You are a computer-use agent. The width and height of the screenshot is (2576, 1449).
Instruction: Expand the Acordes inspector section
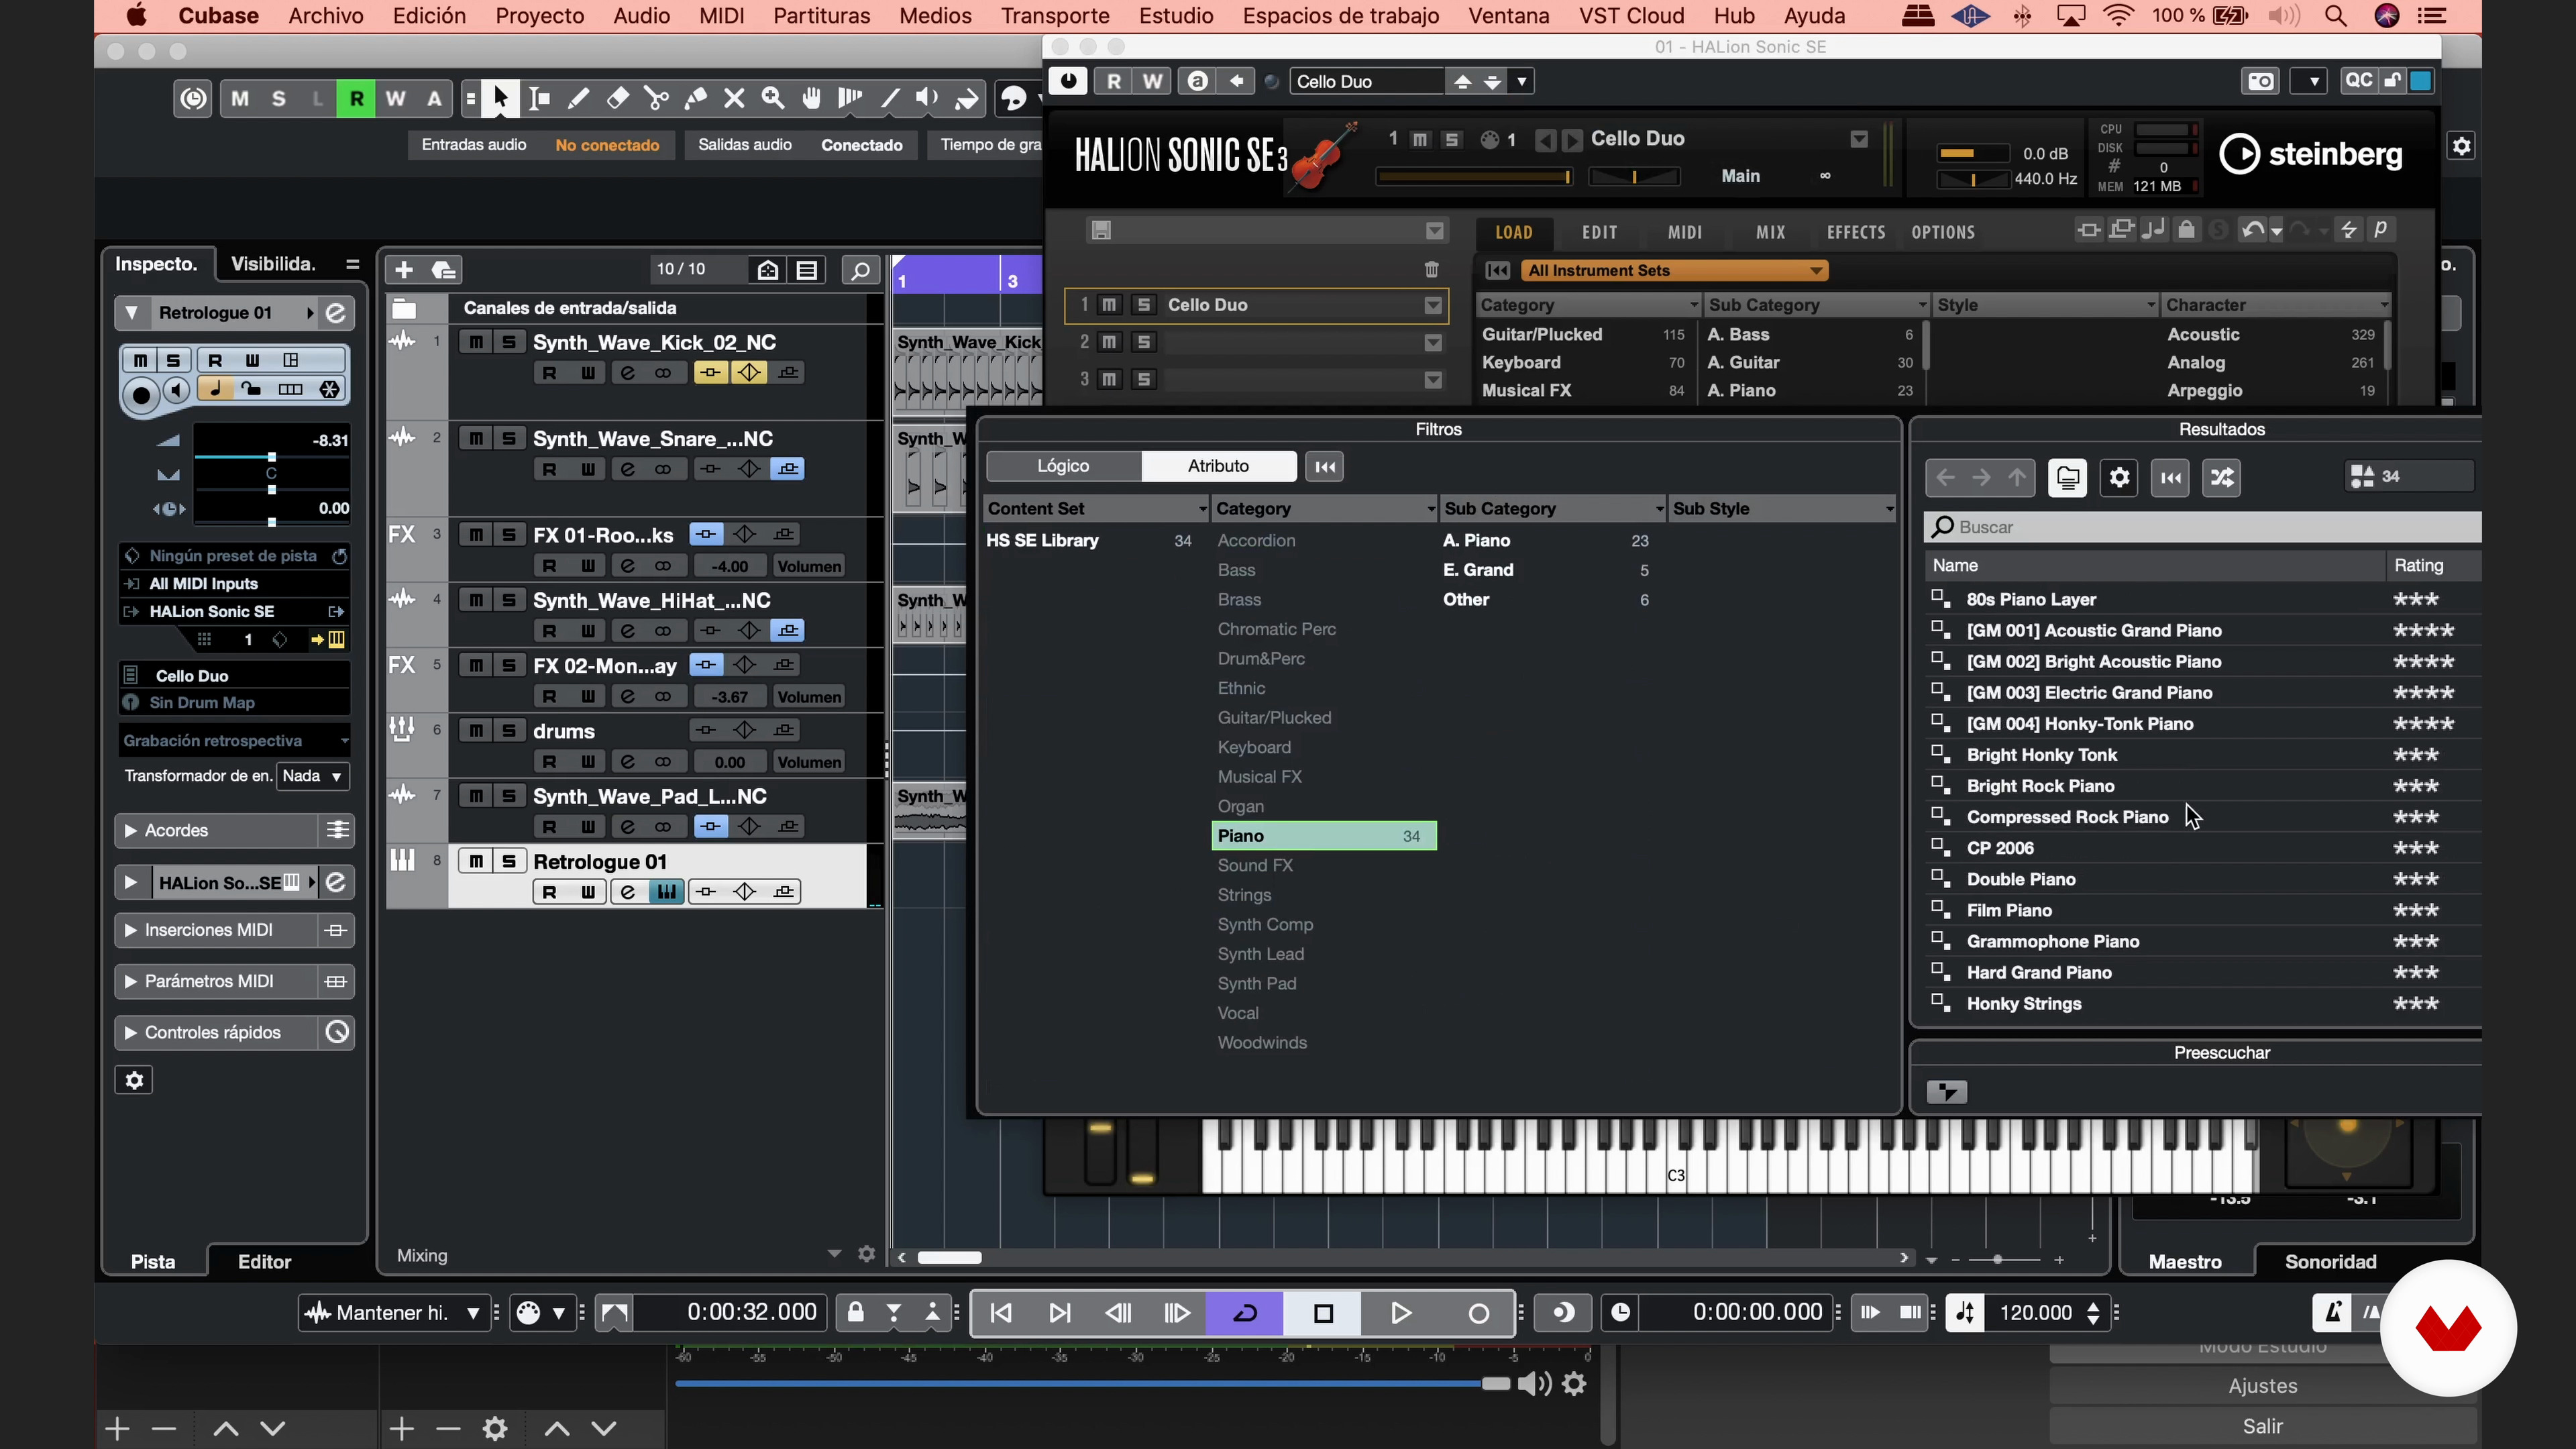click(x=130, y=830)
